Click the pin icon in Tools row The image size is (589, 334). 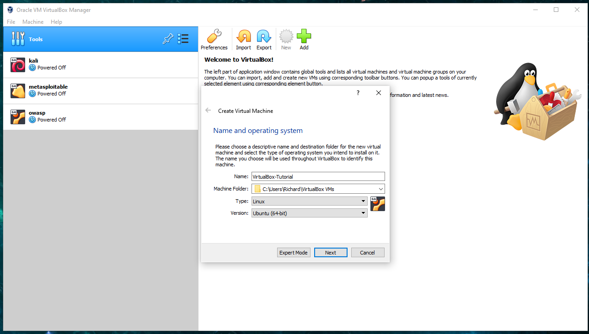(x=168, y=39)
